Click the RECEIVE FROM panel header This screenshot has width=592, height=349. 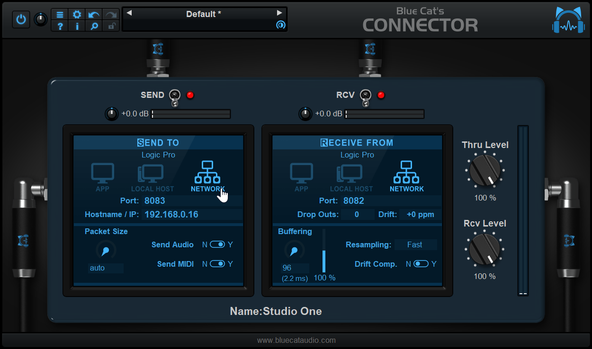(357, 142)
